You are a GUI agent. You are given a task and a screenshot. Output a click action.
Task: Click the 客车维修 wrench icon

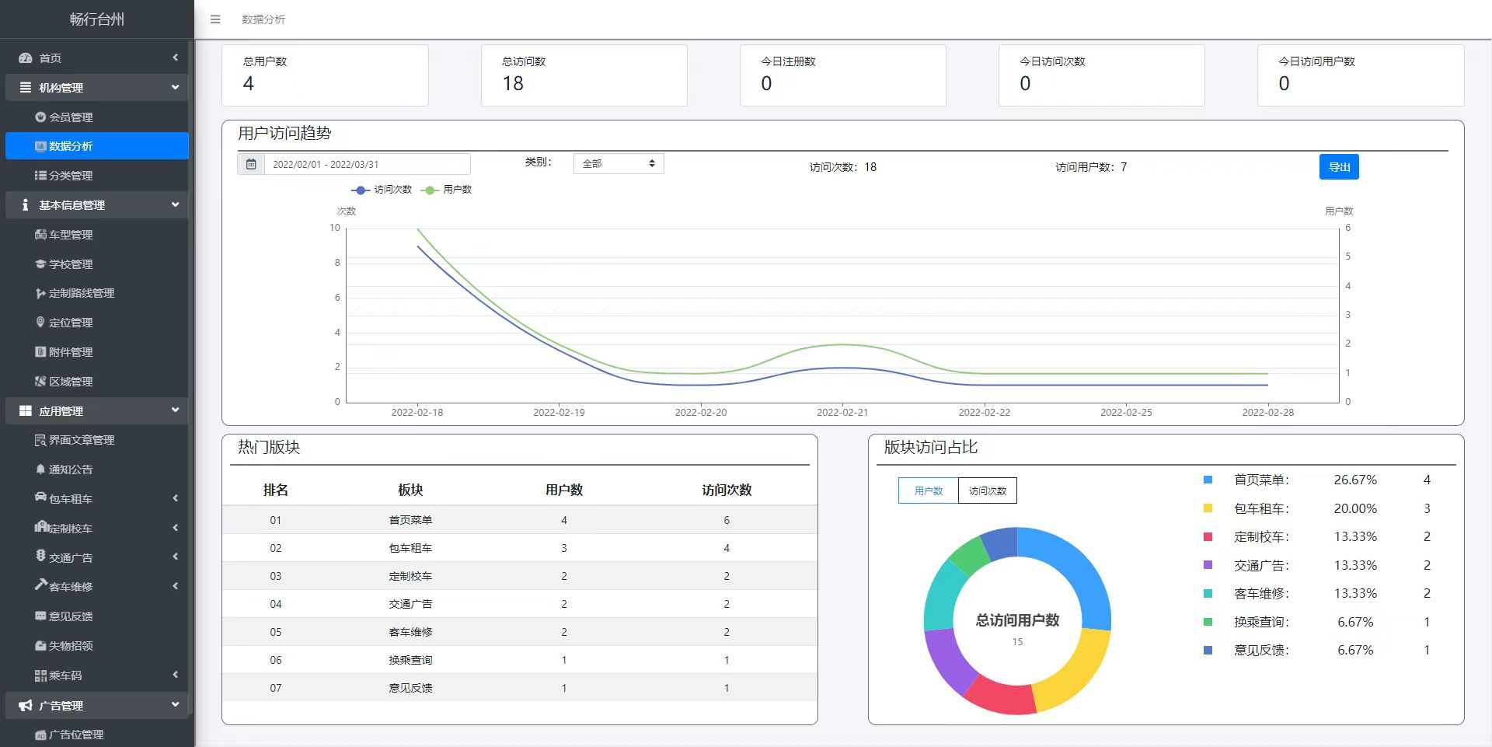click(40, 585)
